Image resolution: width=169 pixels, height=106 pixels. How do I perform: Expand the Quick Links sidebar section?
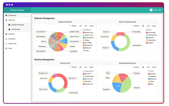click(x=29, y=44)
